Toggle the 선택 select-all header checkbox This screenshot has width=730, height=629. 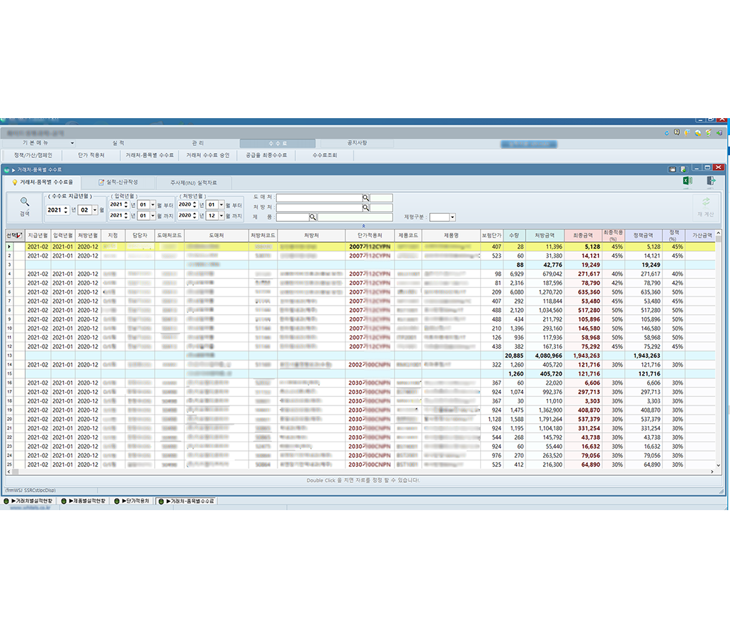19,236
